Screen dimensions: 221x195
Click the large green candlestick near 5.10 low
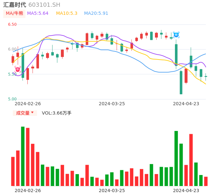[181, 82]
